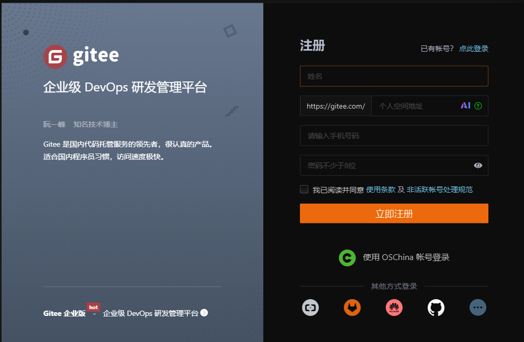Click 使用 OSChina 帐号登录
Screen dimensions: 524x342
click(x=406, y=257)
